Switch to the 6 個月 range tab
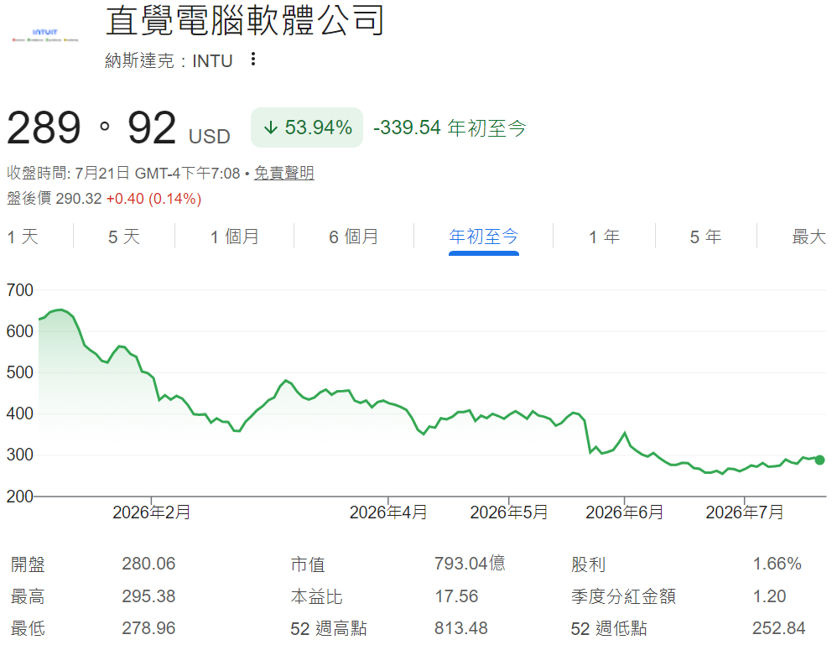 click(353, 237)
